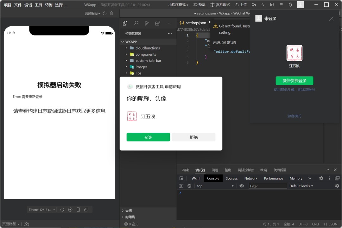Open the extensions blocks icon
The width and height of the screenshot is (342, 228).
[157, 23]
